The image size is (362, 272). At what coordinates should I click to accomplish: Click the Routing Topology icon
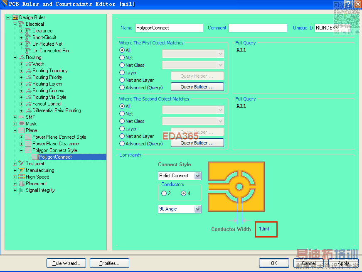28,71
